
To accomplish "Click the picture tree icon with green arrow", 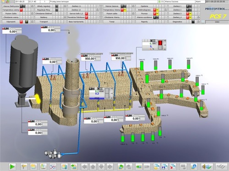I will tap(74, 167).
